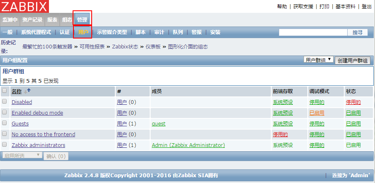
Task: Click the 创建用户群组 button
Action: [x=353, y=60]
